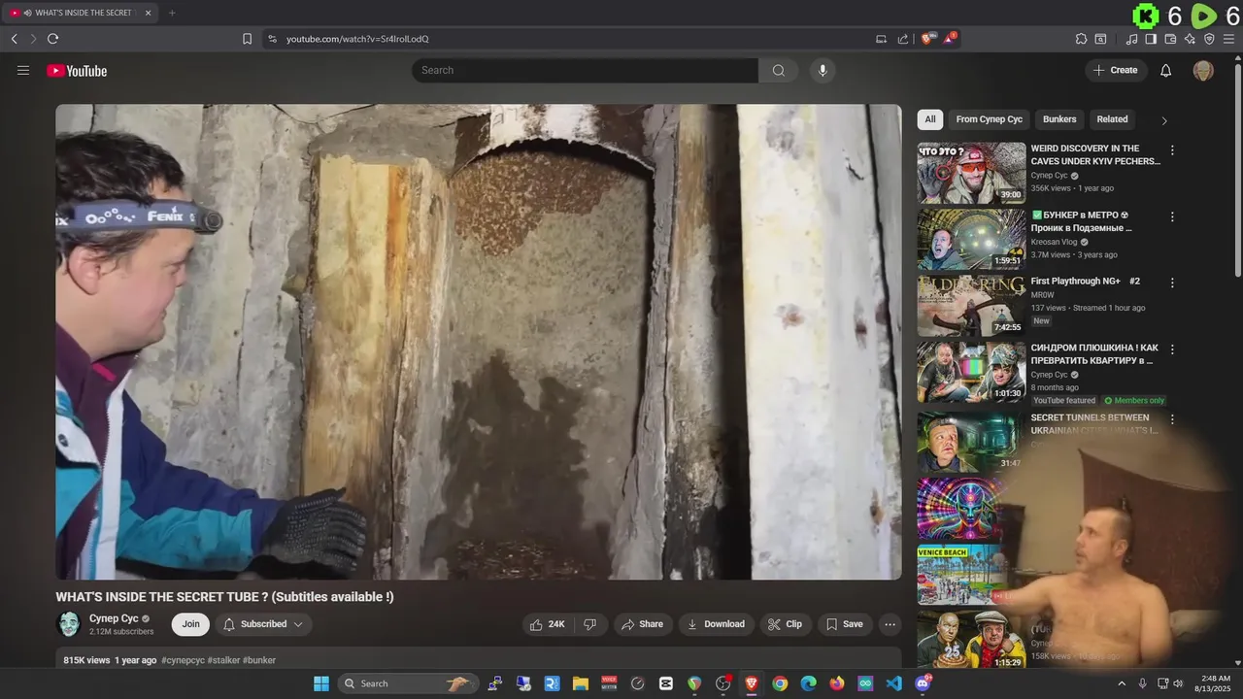
Task: Toggle browser sidebar panel icon
Action: (1151, 39)
